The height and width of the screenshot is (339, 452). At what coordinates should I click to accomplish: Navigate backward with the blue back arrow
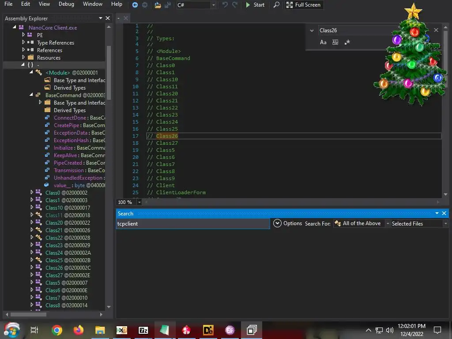point(135,5)
